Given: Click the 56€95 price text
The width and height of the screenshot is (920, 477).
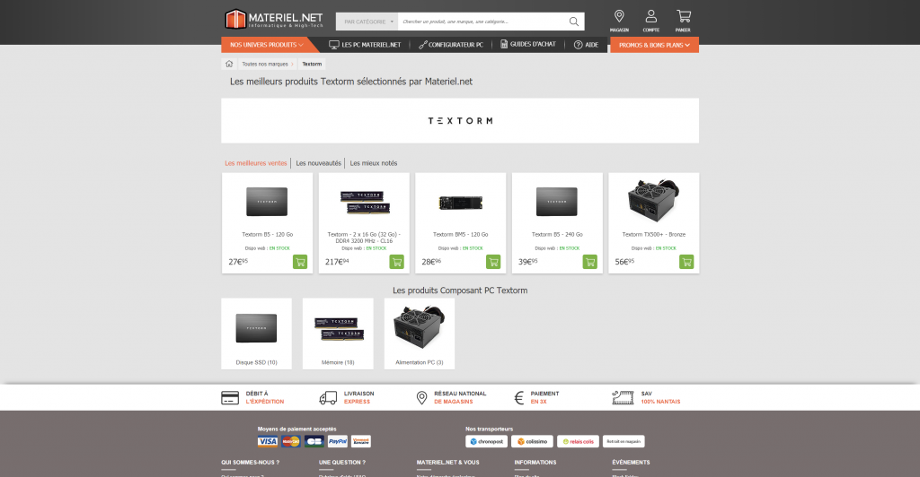Looking at the screenshot, I should click(x=624, y=262).
